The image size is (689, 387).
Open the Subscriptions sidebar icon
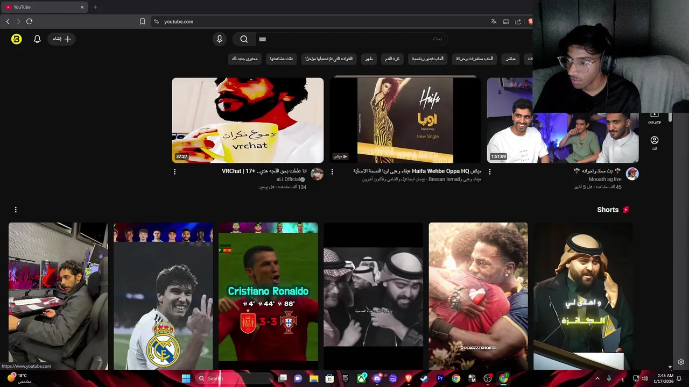(x=655, y=118)
